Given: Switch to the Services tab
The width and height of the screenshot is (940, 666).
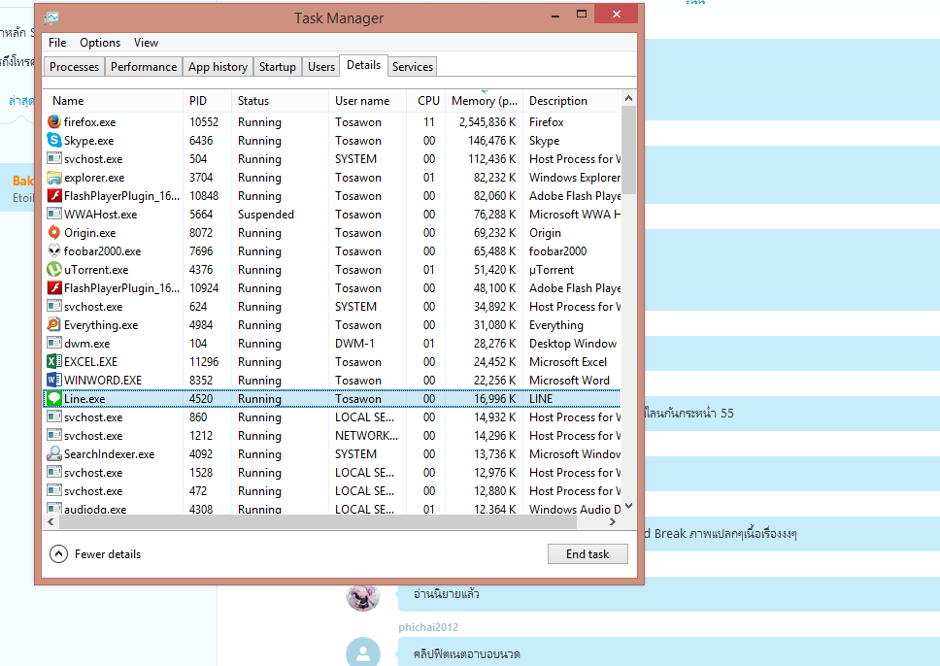Looking at the screenshot, I should [413, 67].
